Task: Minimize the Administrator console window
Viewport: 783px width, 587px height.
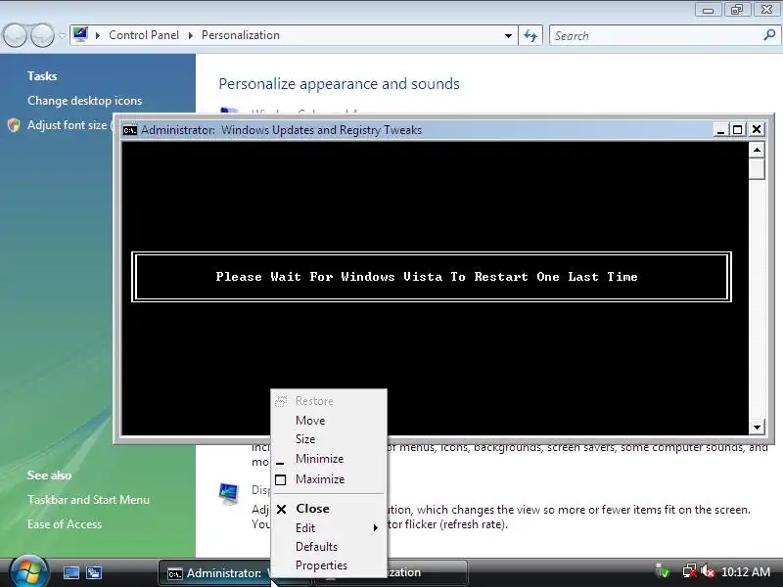Action: click(x=720, y=130)
